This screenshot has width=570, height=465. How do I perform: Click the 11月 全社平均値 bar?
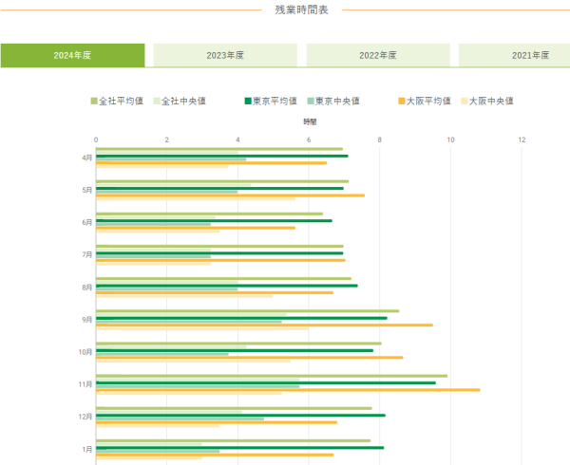[272, 376]
